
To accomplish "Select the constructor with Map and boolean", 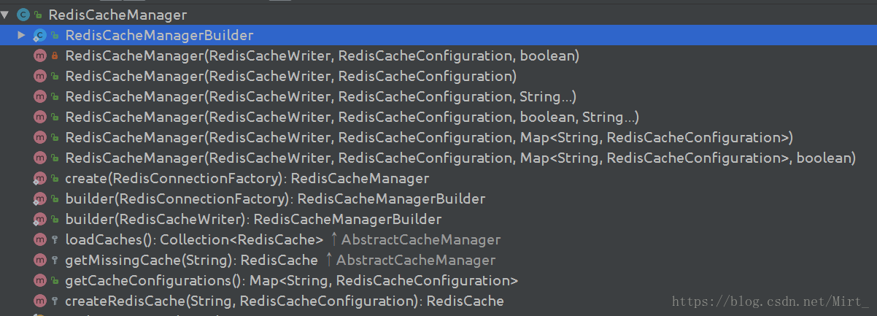I will (460, 158).
